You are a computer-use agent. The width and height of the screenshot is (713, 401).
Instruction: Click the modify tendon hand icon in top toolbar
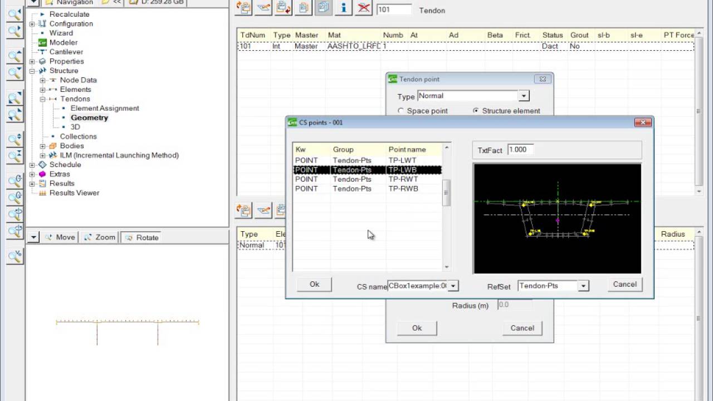(x=263, y=7)
